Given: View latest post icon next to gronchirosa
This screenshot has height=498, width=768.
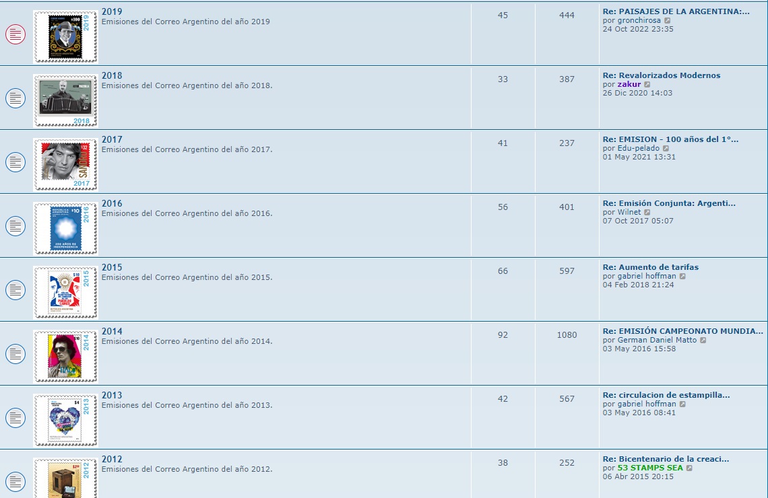Looking at the screenshot, I should [x=668, y=21].
